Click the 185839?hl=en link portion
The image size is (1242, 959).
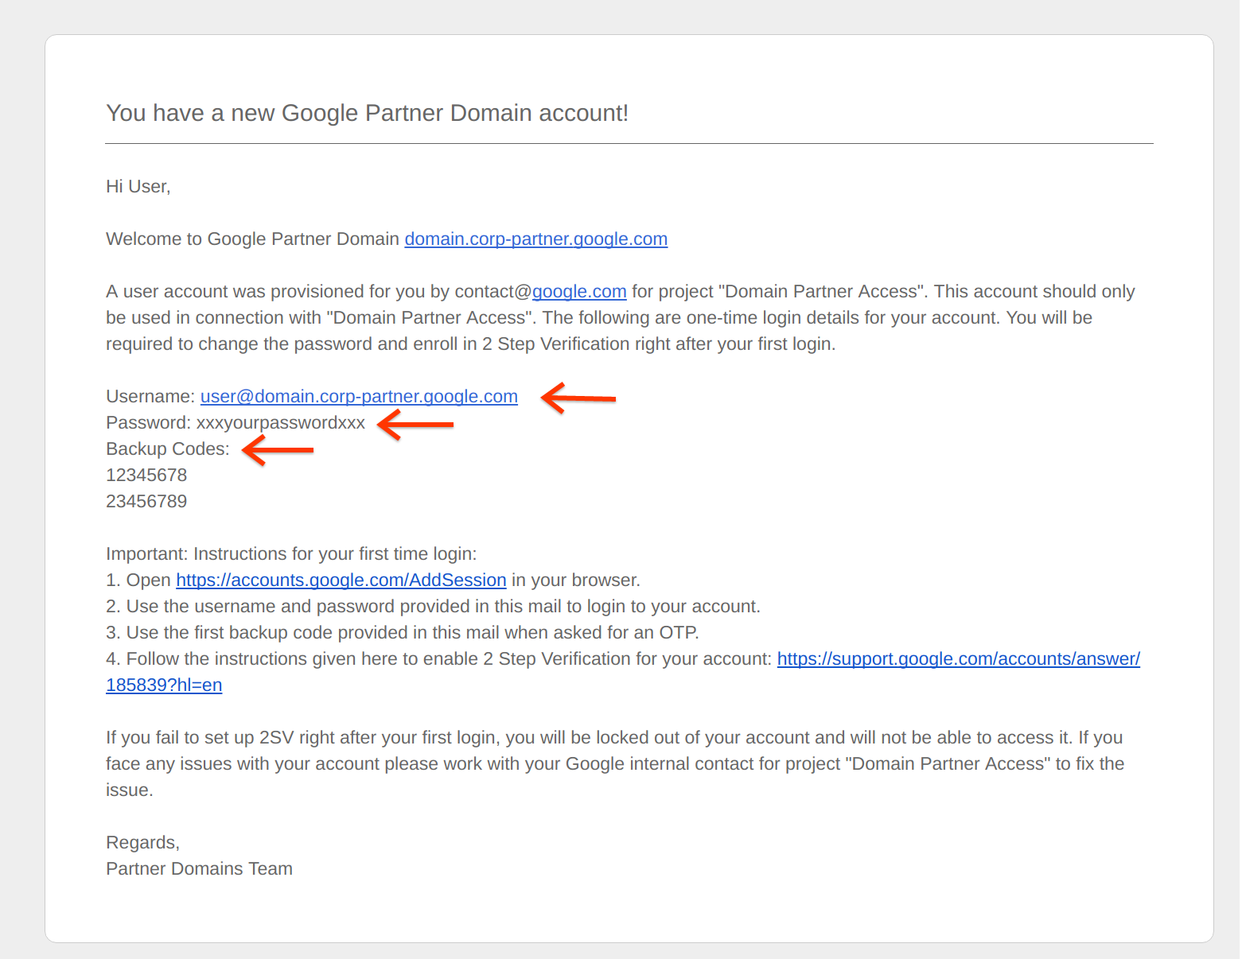[164, 685]
